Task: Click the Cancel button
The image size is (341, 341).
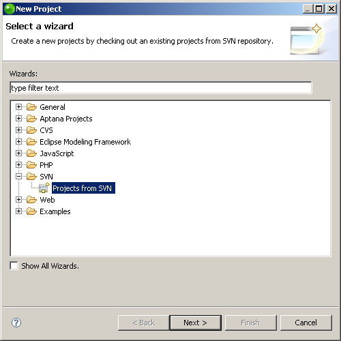Action: 306,323
